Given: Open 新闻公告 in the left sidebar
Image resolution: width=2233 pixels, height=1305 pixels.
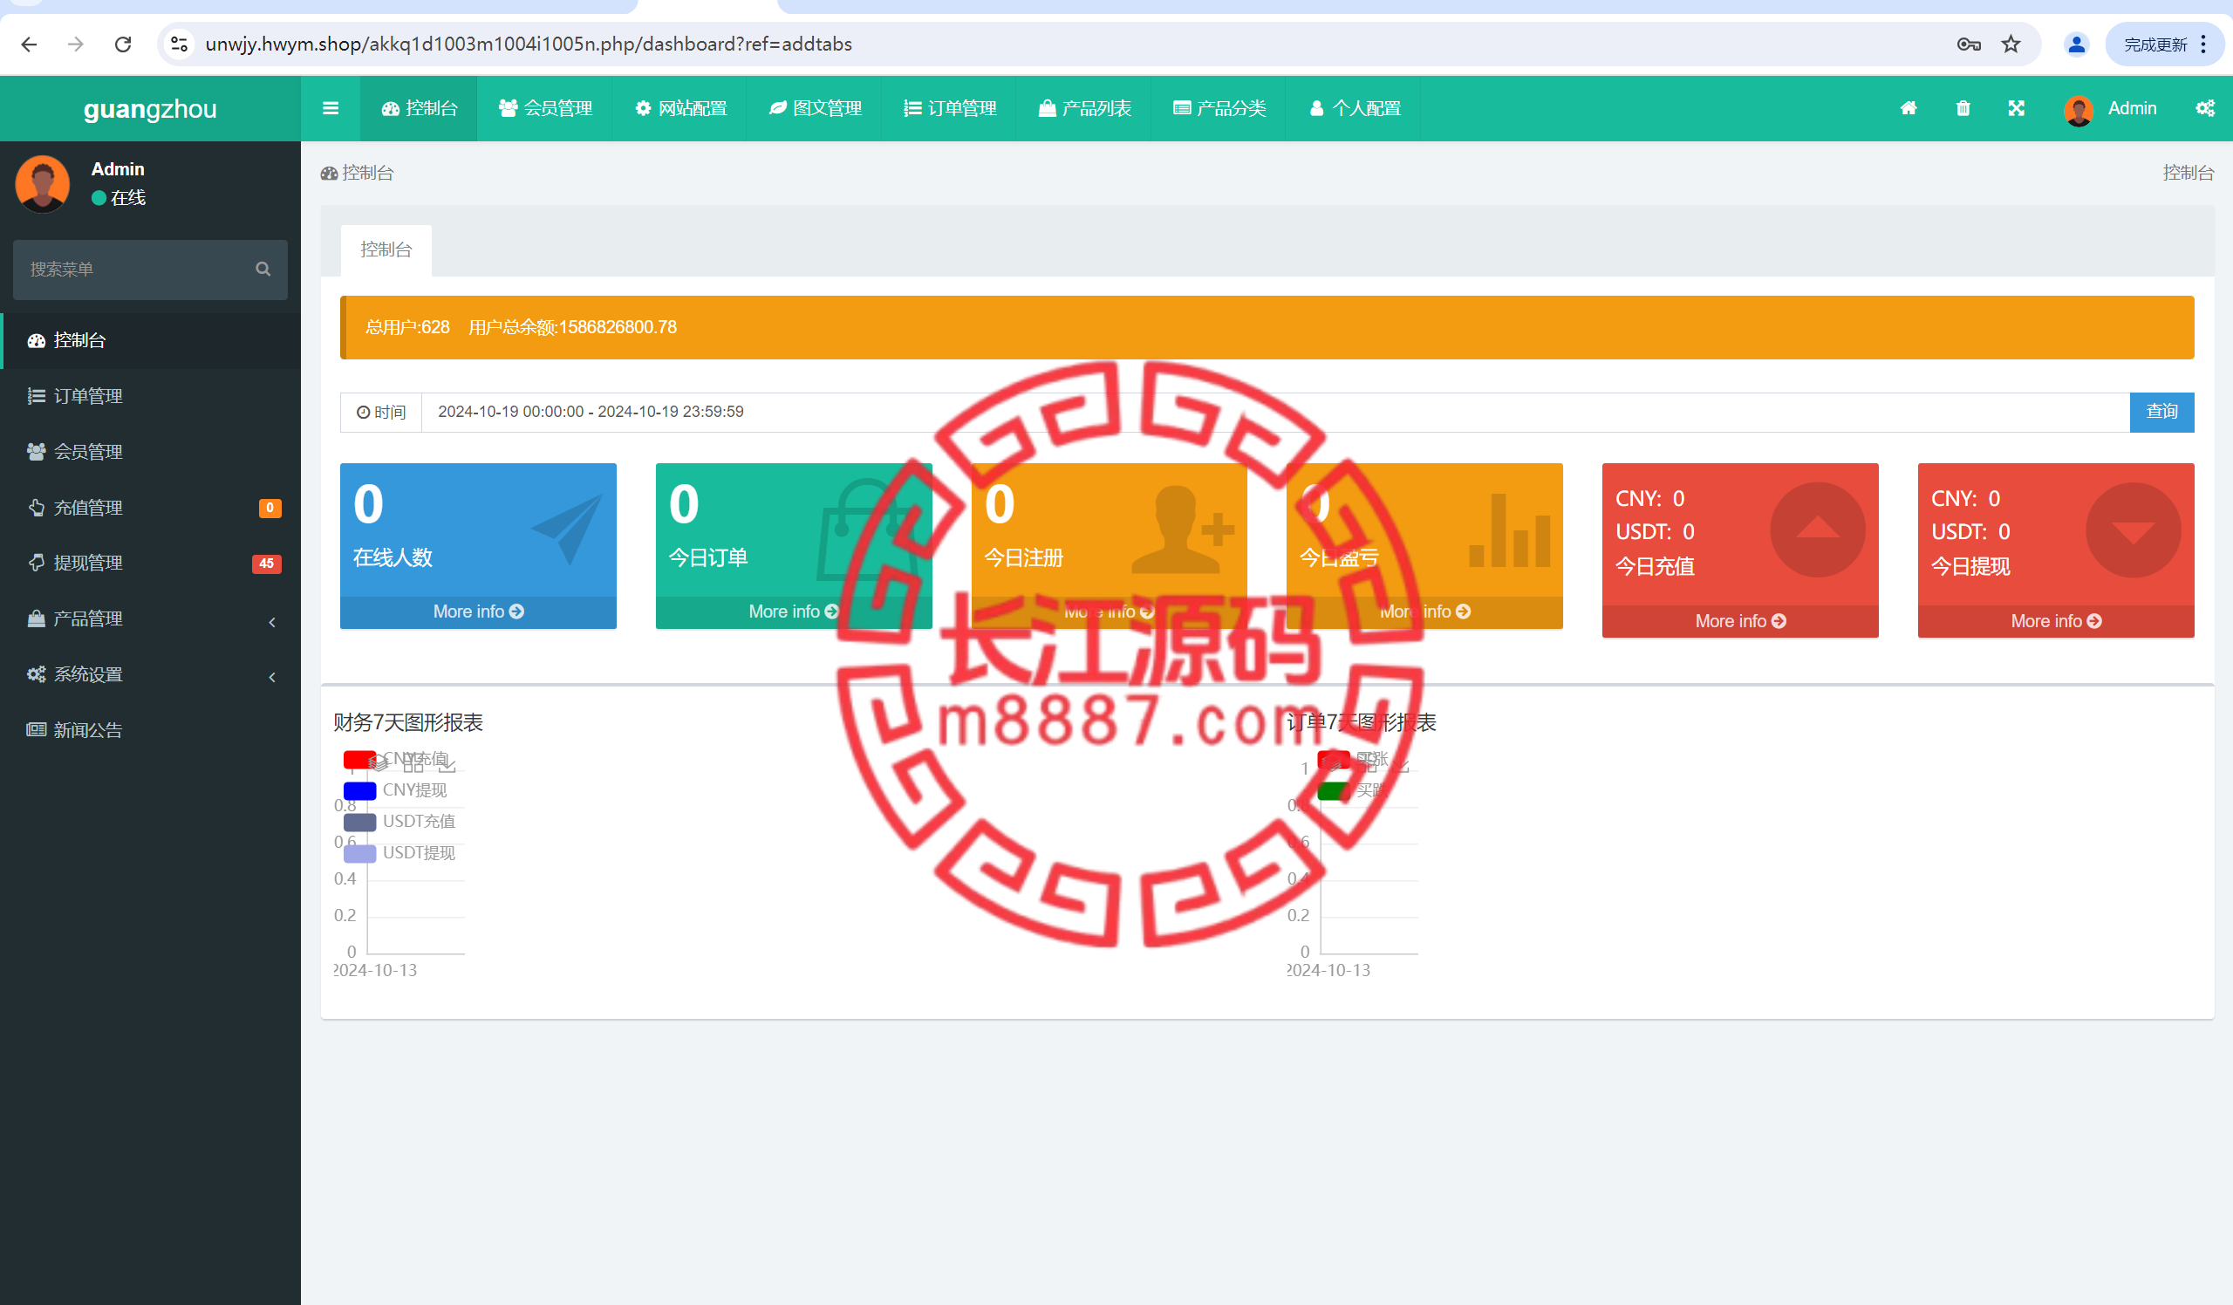Looking at the screenshot, I should (151, 730).
